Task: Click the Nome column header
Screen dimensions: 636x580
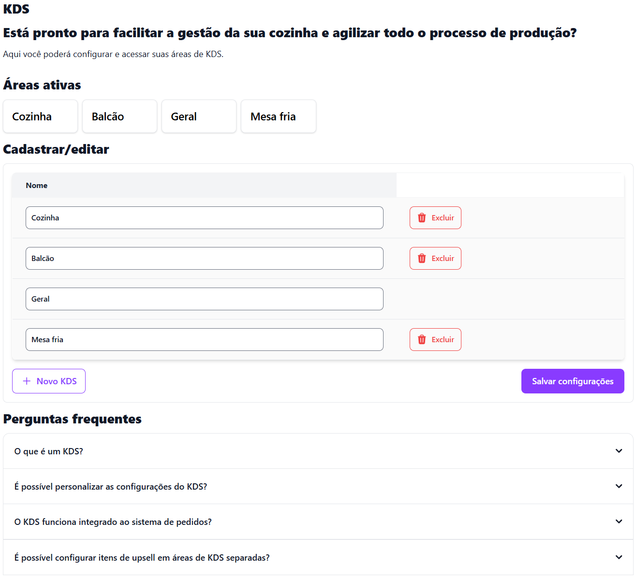Action: 37,186
